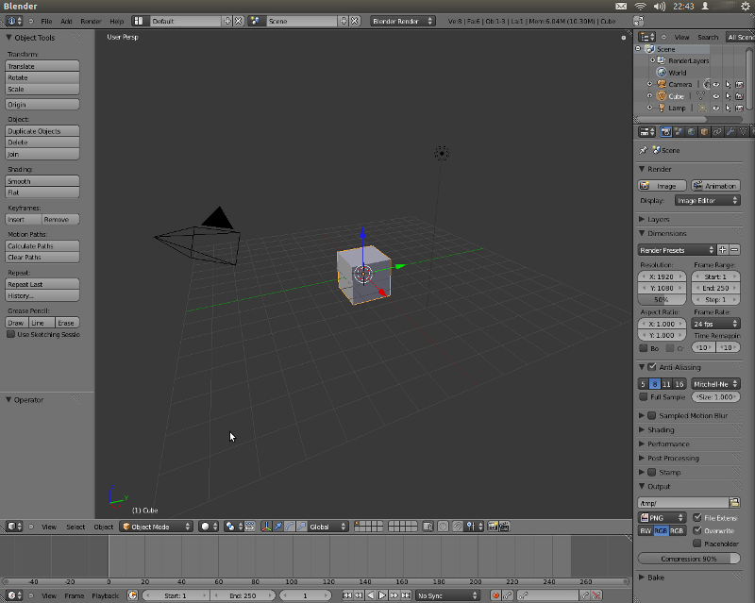Open the Object Mode dropdown
The height and width of the screenshot is (603, 755).
coord(156,527)
